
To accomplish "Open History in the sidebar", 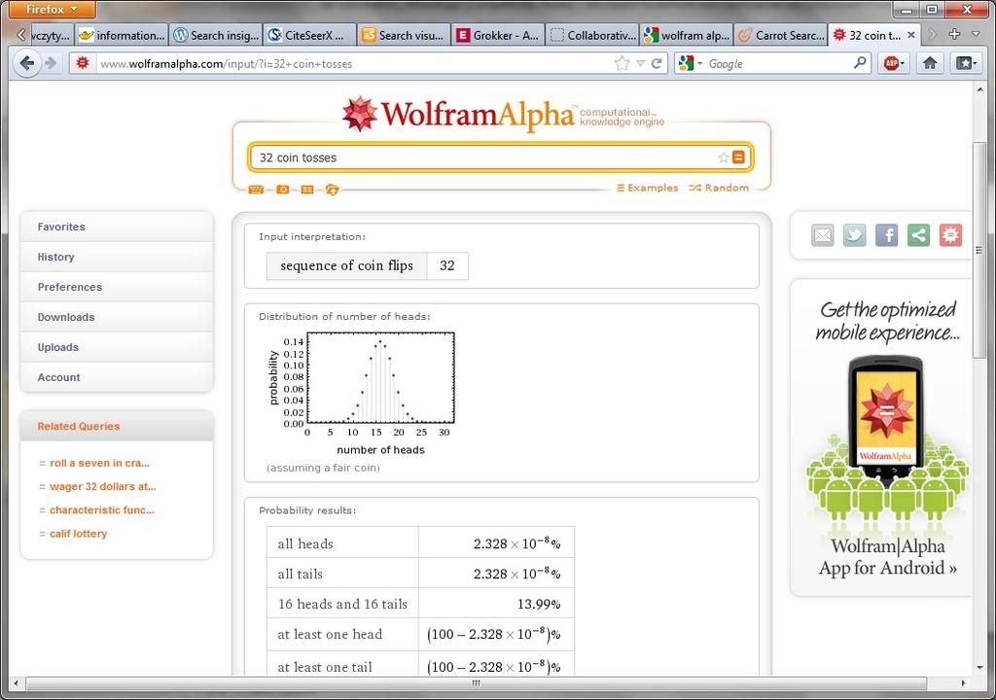I will (117, 257).
